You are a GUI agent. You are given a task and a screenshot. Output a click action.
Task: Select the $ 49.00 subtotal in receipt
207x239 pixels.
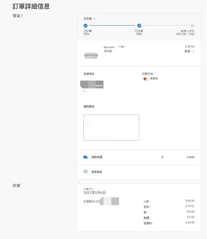(x=190, y=200)
